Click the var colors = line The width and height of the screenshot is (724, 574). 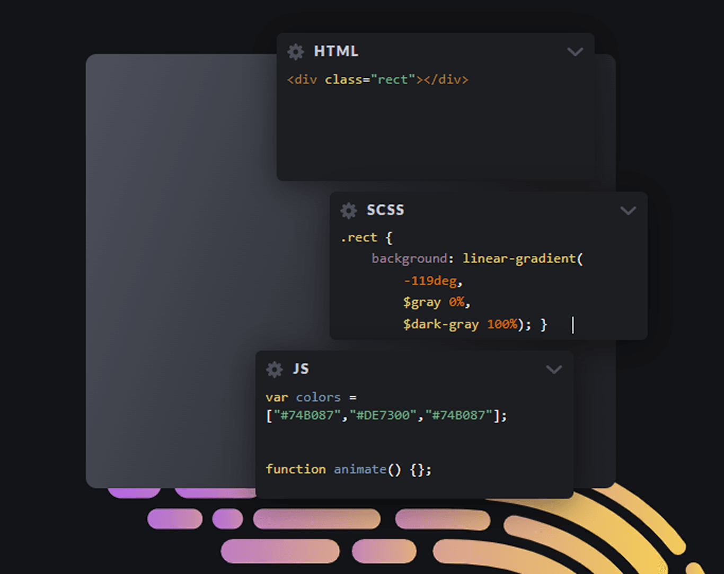point(311,397)
